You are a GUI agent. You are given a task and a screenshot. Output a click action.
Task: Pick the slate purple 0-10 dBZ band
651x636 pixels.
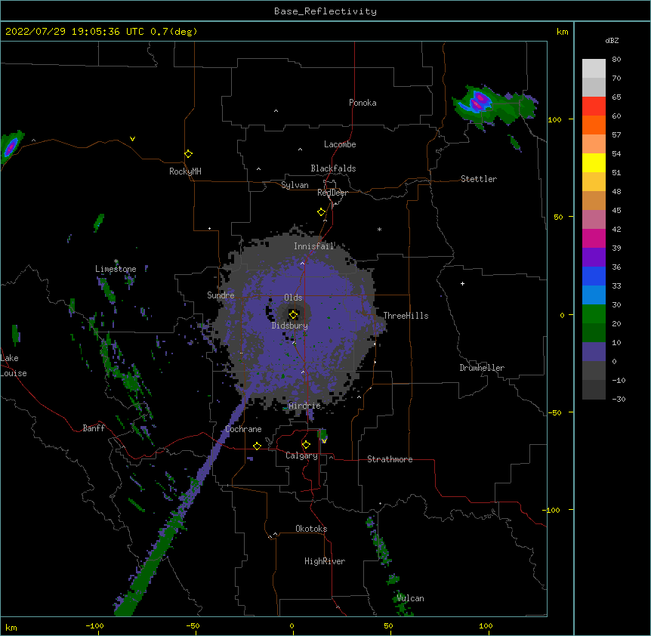click(x=594, y=352)
